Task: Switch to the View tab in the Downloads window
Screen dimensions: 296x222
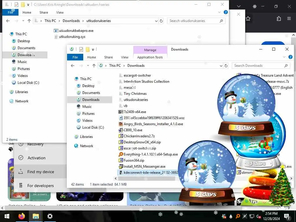Action: click(125, 57)
